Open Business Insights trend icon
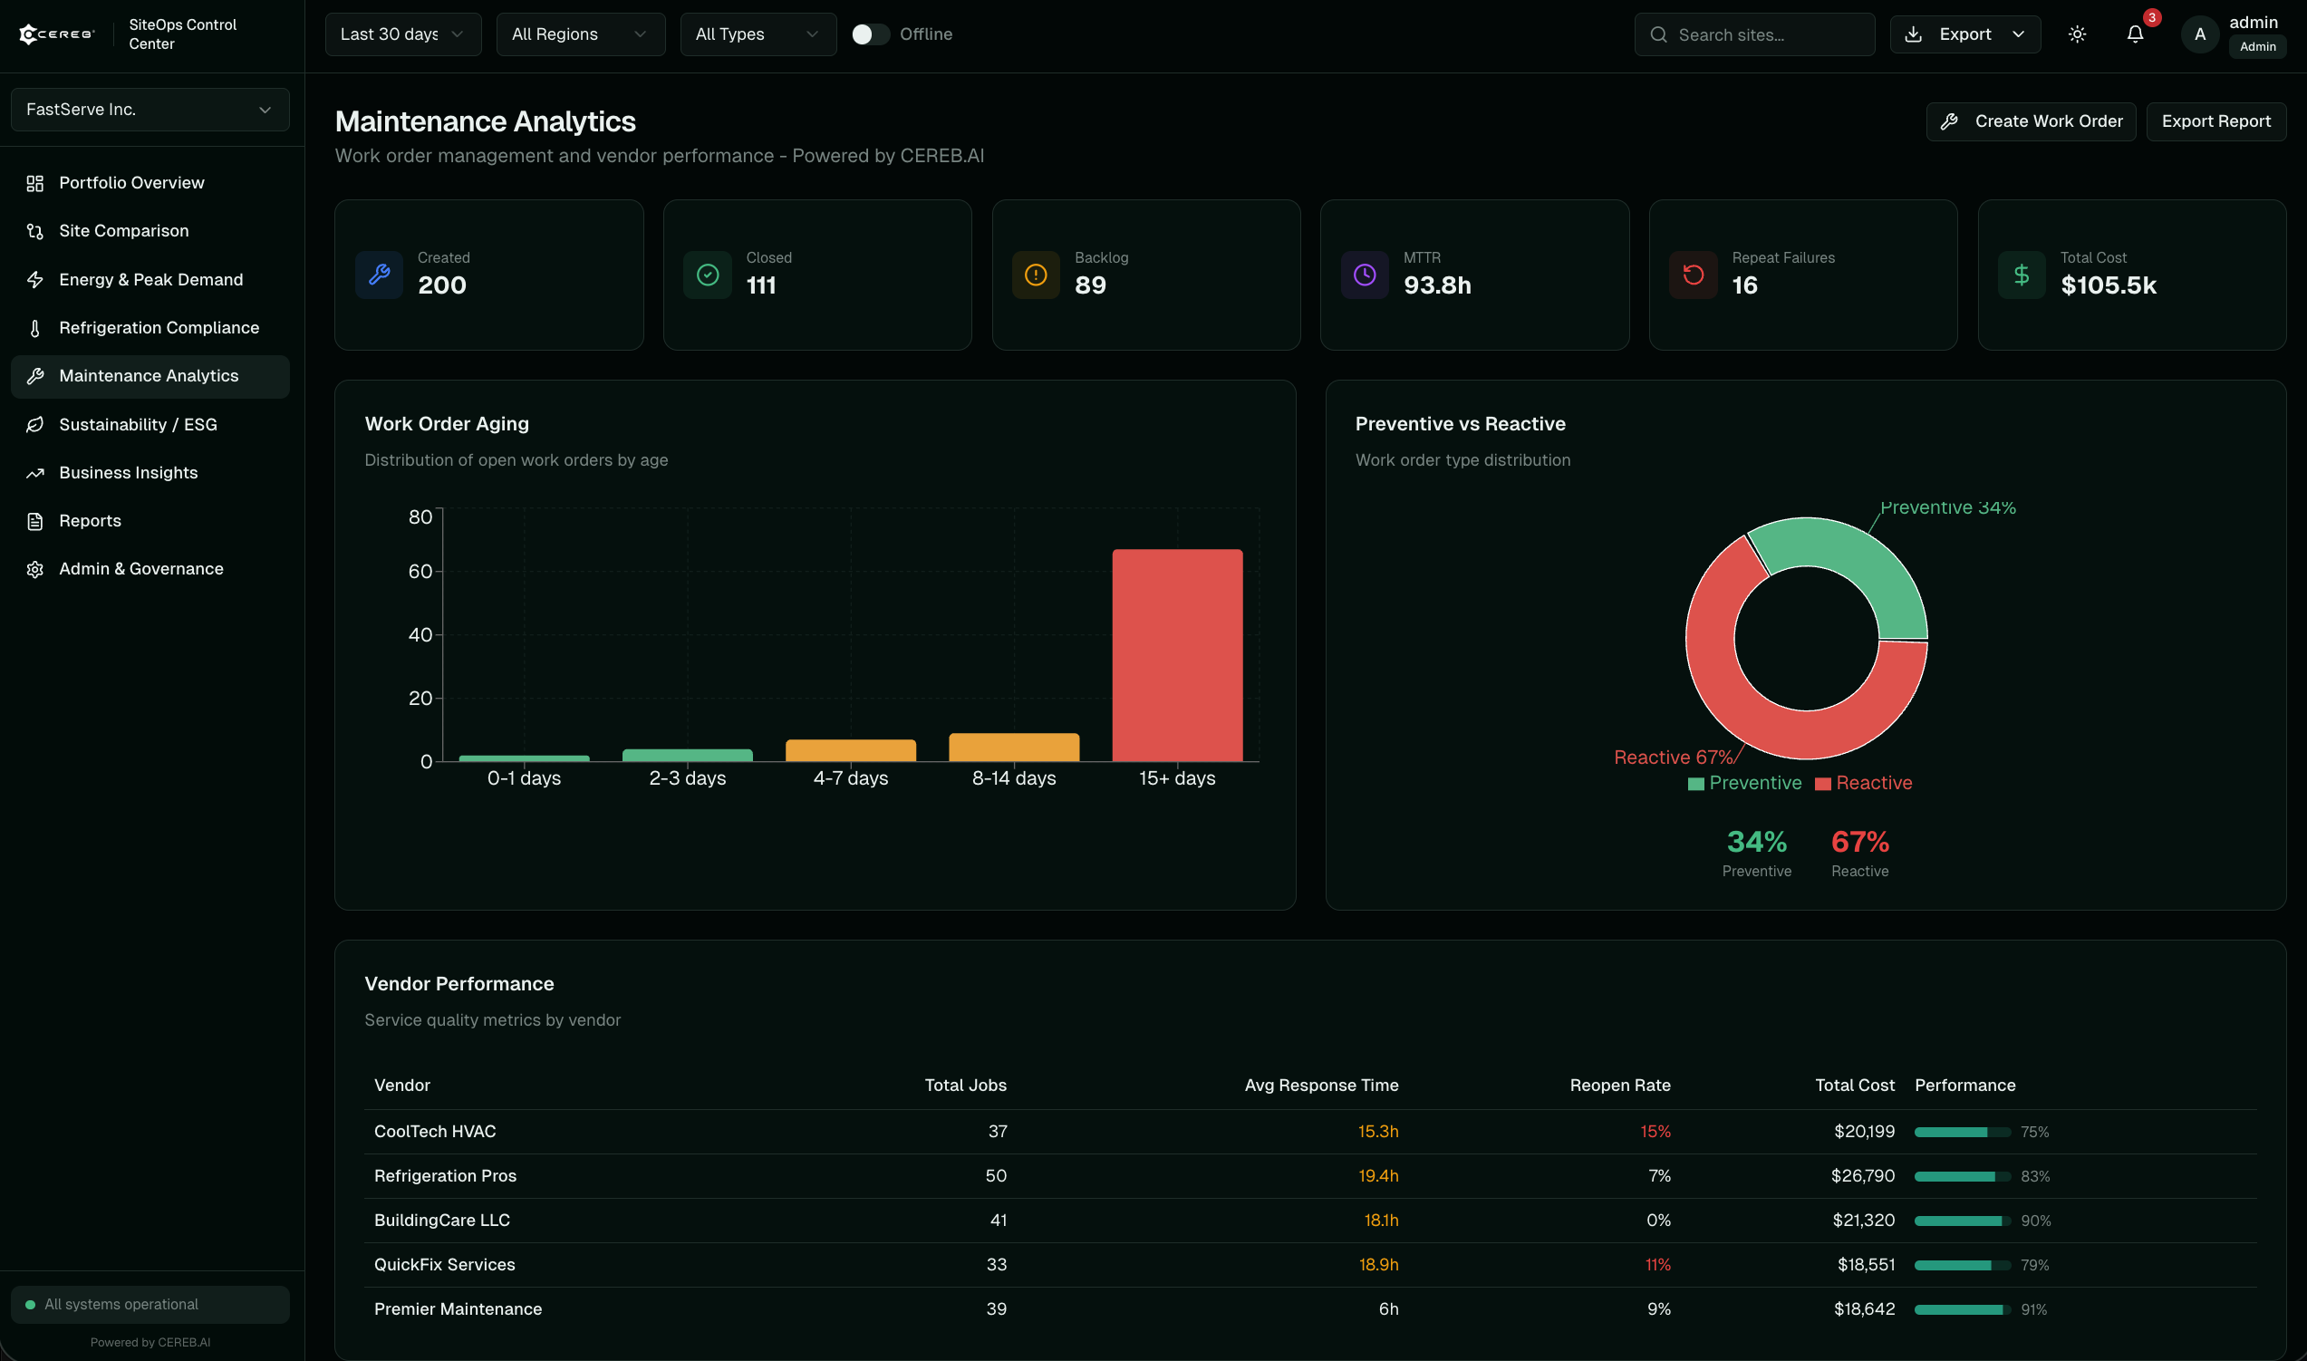 click(x=34, y=472)
